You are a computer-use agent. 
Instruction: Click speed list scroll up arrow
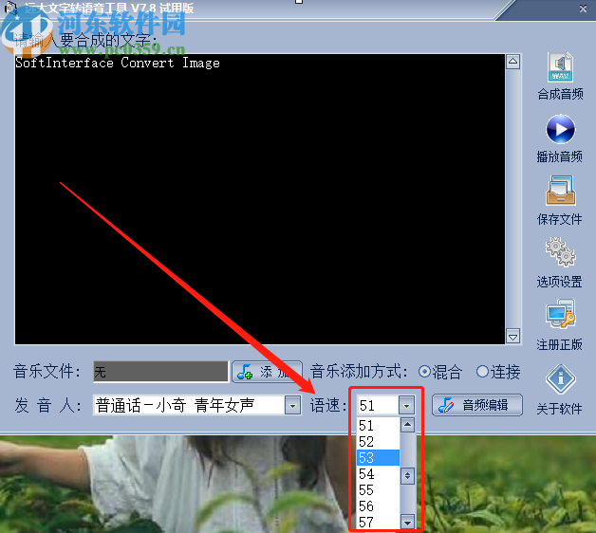(407, 425)
